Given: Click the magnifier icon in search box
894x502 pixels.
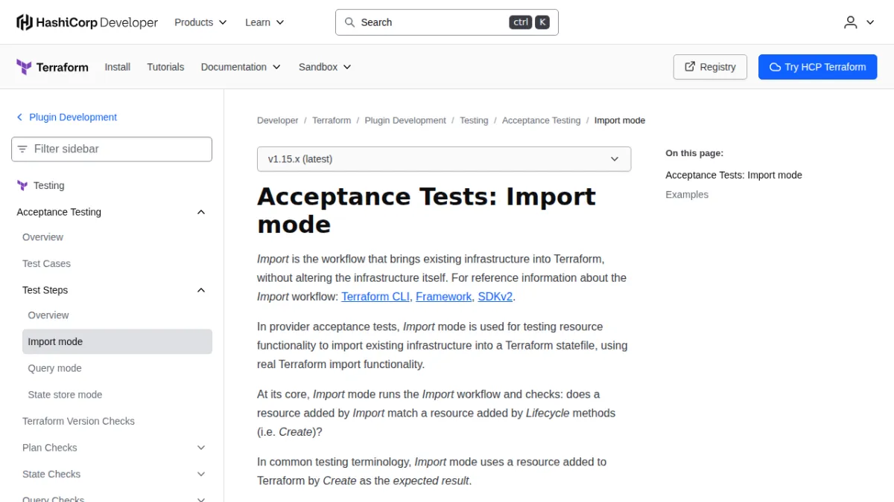Looking at the screenshot, I should point(349,22).
